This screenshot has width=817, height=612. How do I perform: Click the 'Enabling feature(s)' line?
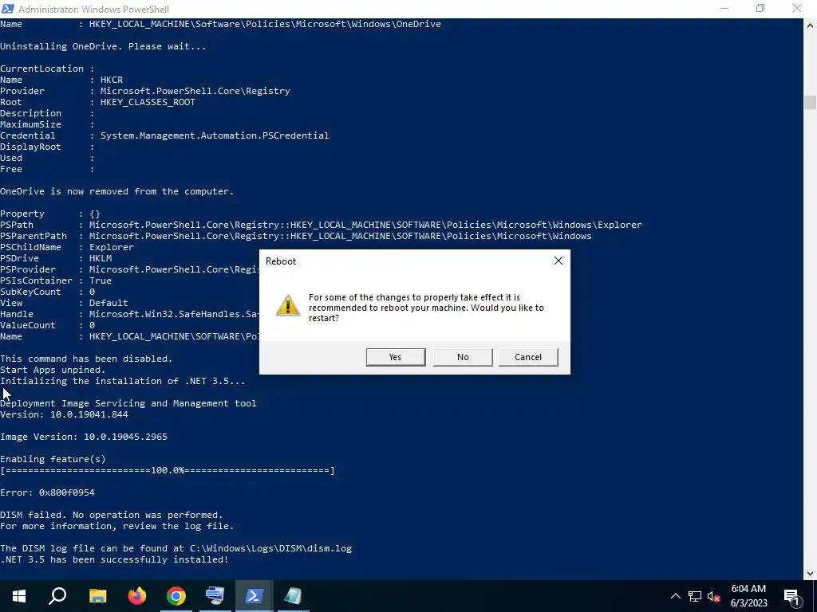point(53,459)
